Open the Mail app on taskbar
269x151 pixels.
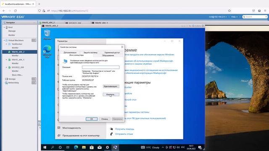100,147
